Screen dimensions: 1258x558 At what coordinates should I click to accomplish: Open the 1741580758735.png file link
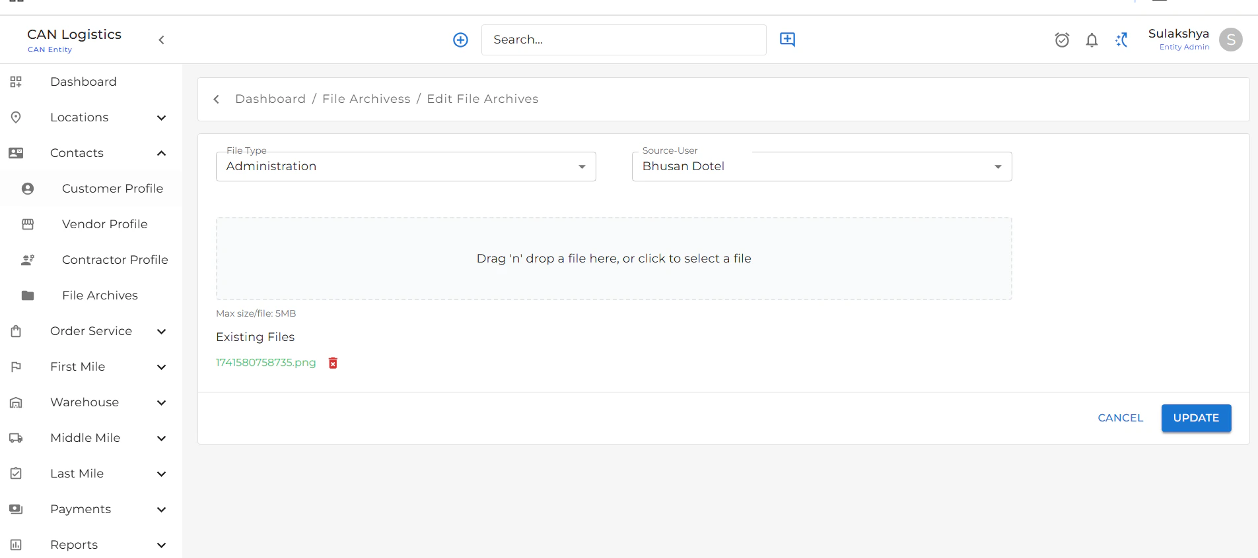coord(266,363)
